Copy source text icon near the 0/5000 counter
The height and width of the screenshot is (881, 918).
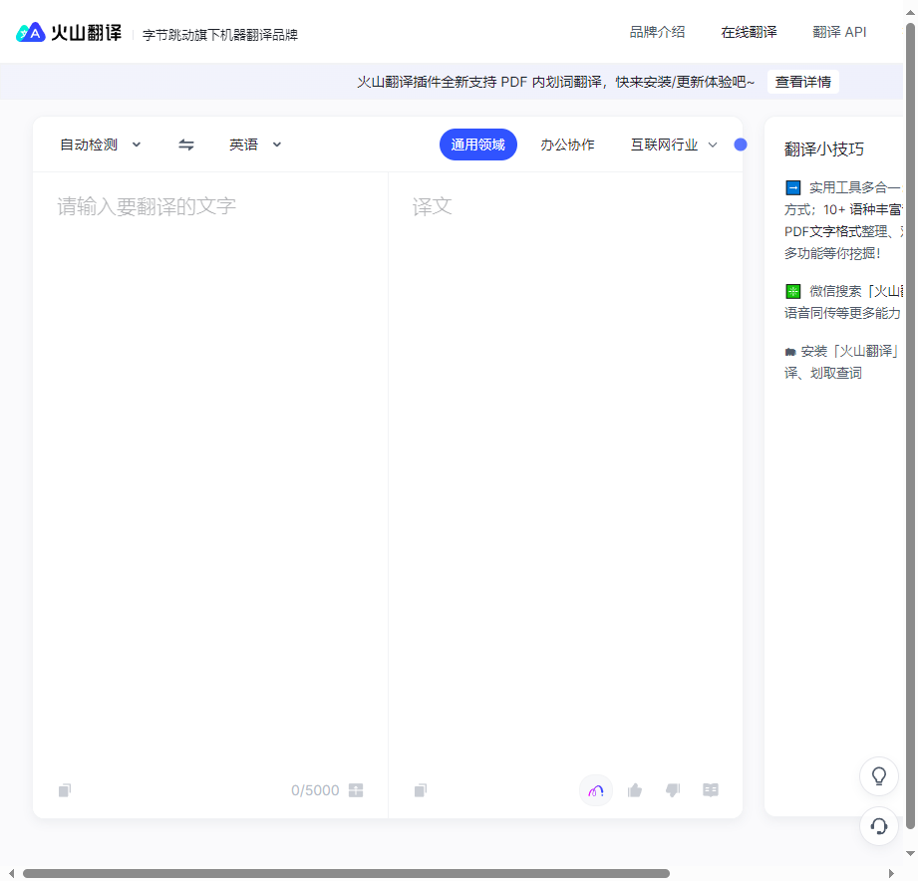click(65, 790)
